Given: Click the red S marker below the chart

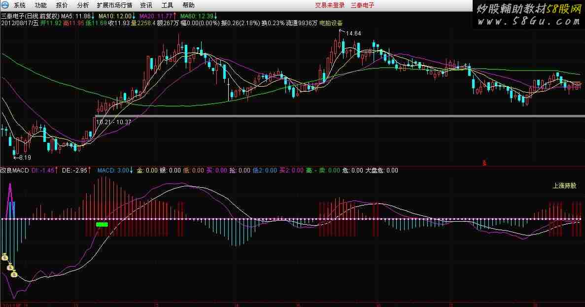Looking at the screenshot, I should 484,162.
